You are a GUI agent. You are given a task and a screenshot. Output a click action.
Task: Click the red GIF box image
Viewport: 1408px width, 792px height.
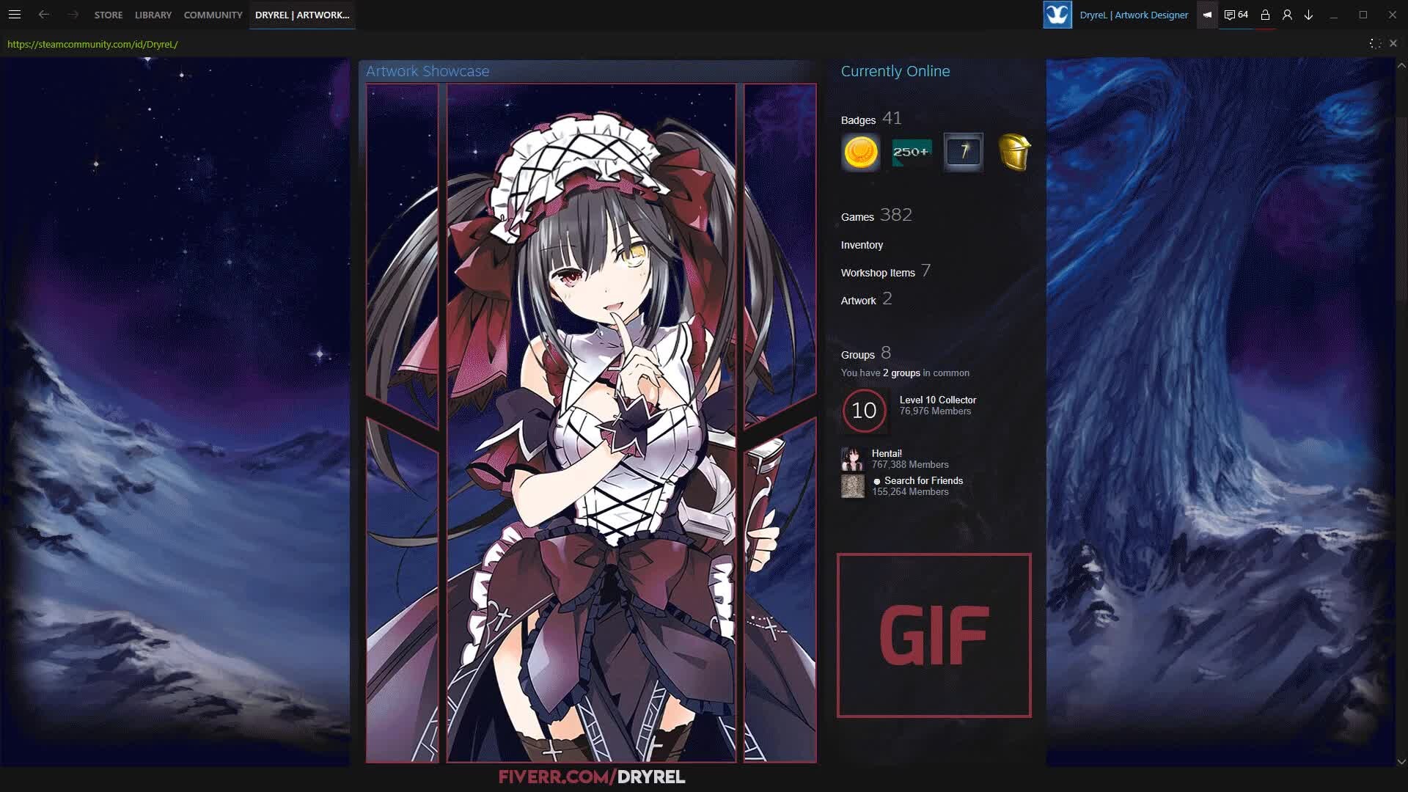[934, 635]
